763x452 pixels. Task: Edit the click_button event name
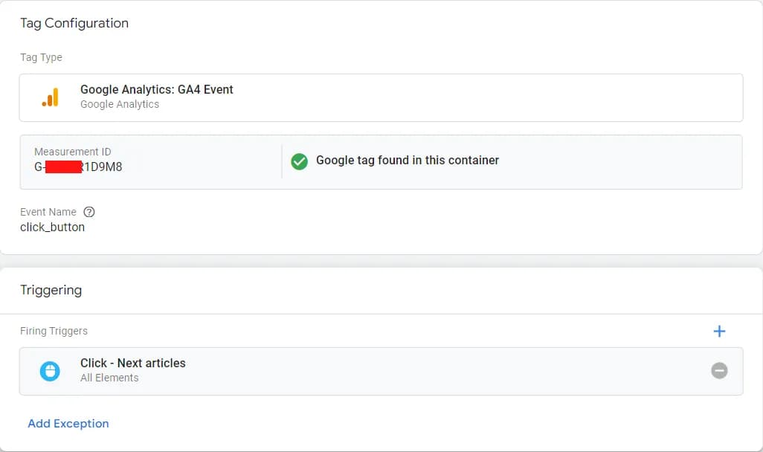coord(52,227)
